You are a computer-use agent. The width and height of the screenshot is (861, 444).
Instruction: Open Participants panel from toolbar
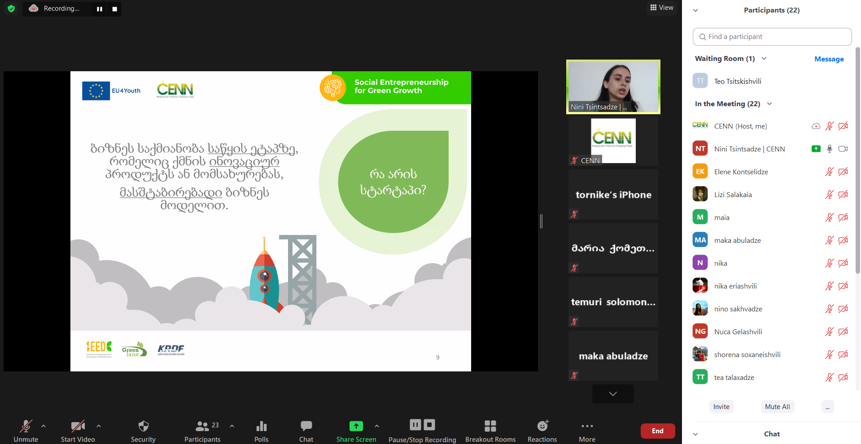202,426
